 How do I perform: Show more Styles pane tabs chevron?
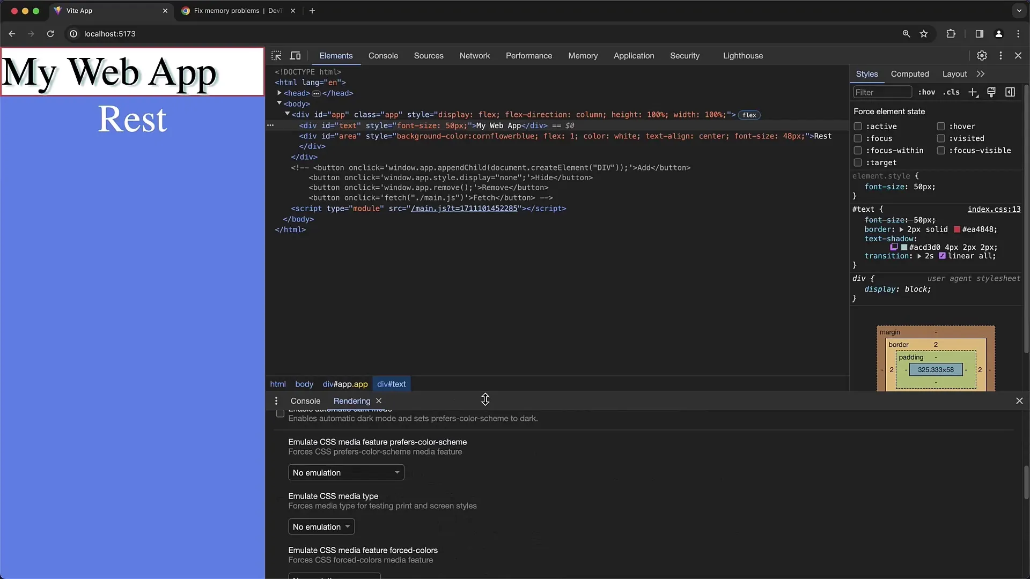tap(981, 74)
